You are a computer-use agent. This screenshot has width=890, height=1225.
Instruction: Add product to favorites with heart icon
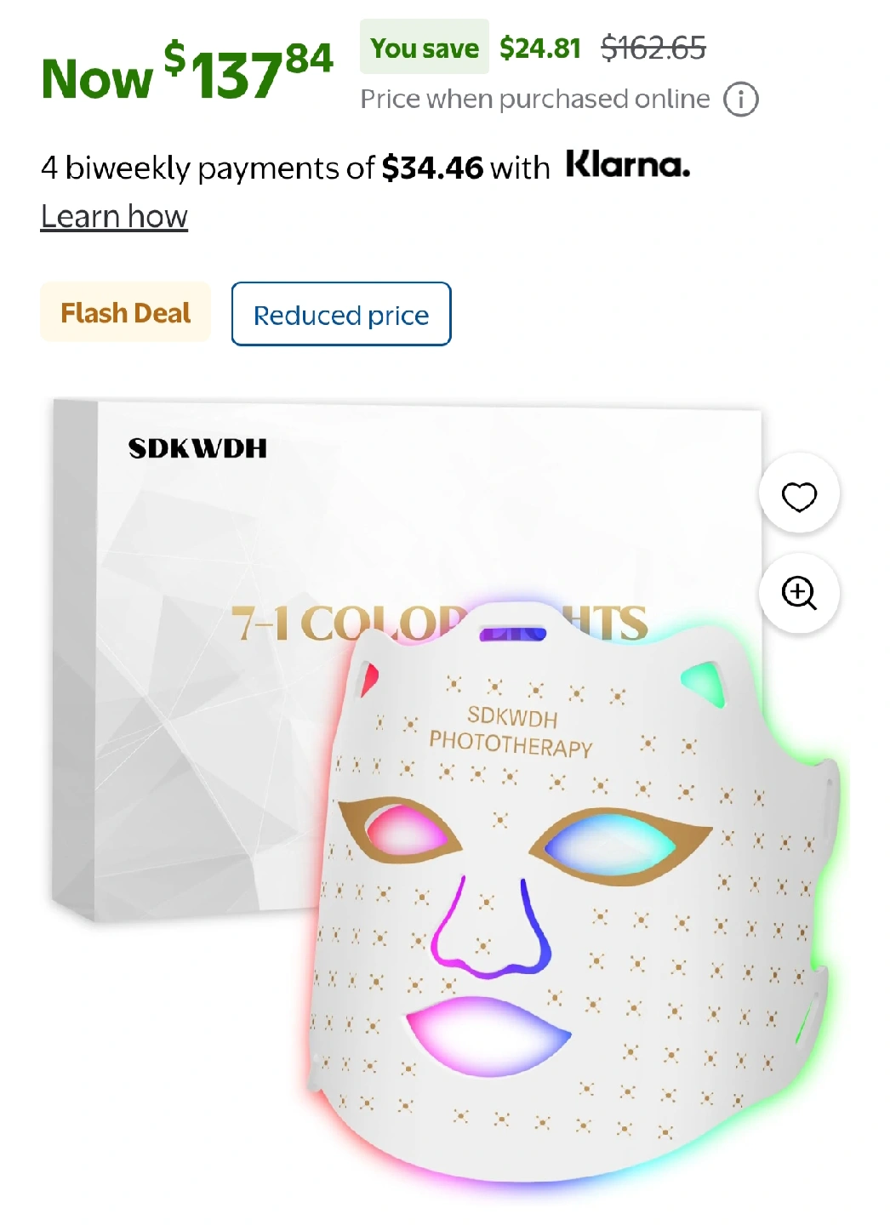(x=799, y=495)
